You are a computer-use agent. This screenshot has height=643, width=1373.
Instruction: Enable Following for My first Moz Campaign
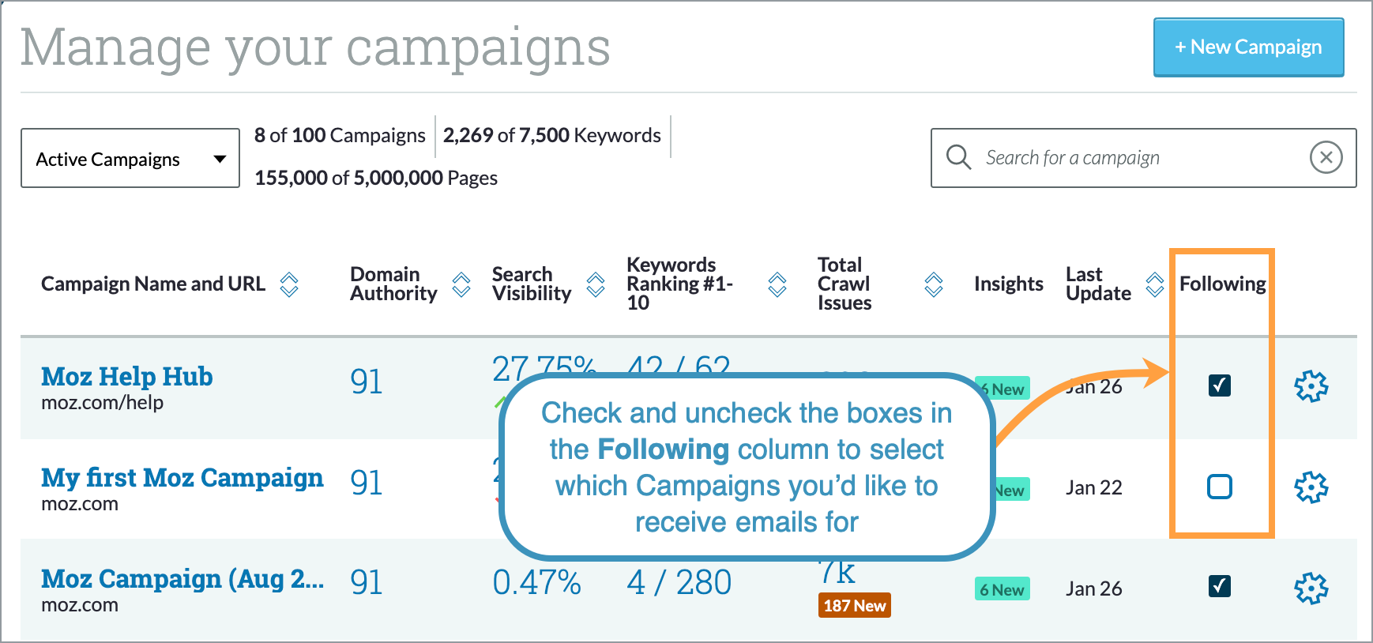pyautogui.click(x=1220, y=487)
